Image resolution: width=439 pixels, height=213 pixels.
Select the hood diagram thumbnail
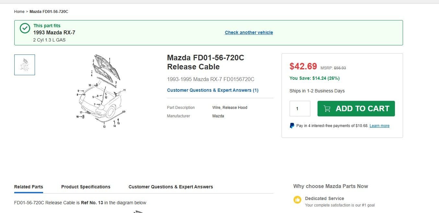[x=25, y=65]
